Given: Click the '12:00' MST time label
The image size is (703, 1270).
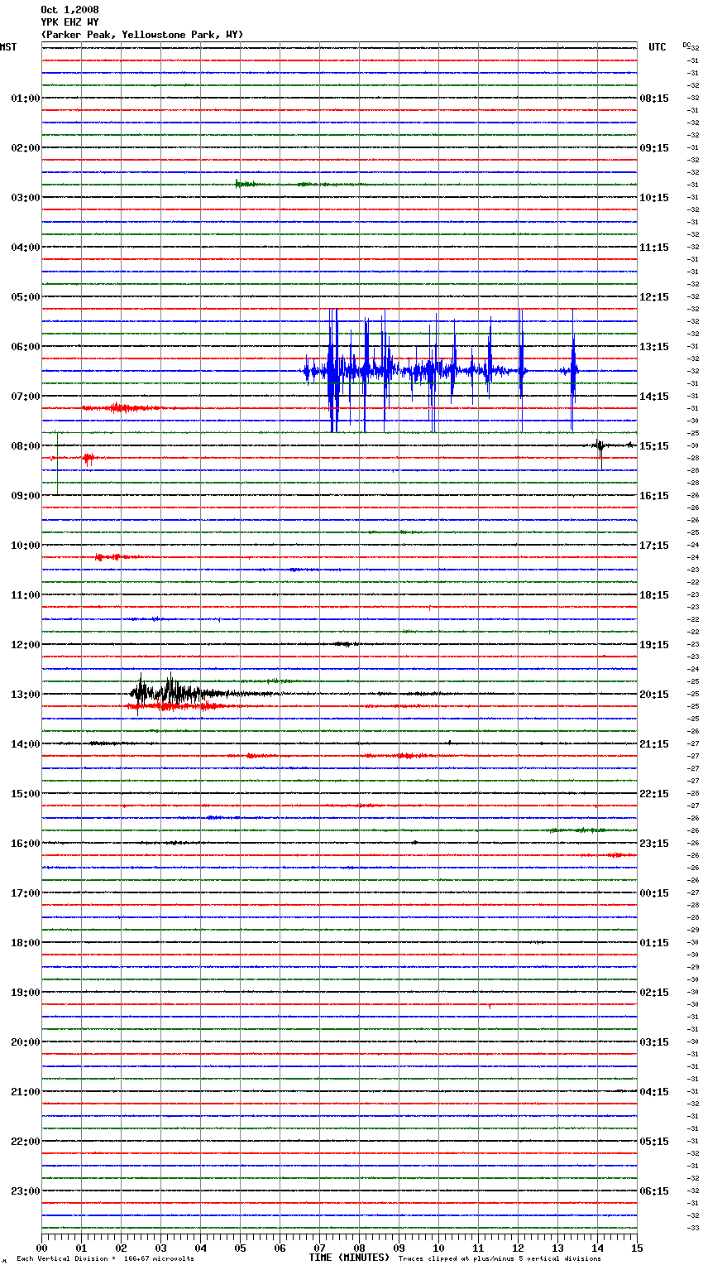Looking at the screenshot, I should pyautogui.click(x=26, y=645).
